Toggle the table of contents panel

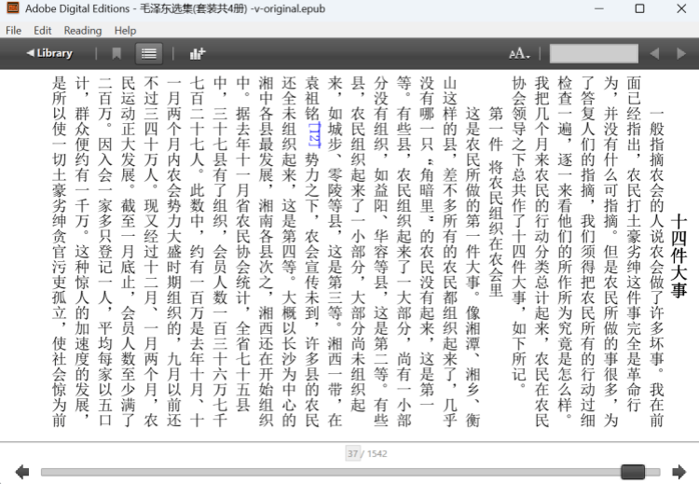click(x=148, y=53)
